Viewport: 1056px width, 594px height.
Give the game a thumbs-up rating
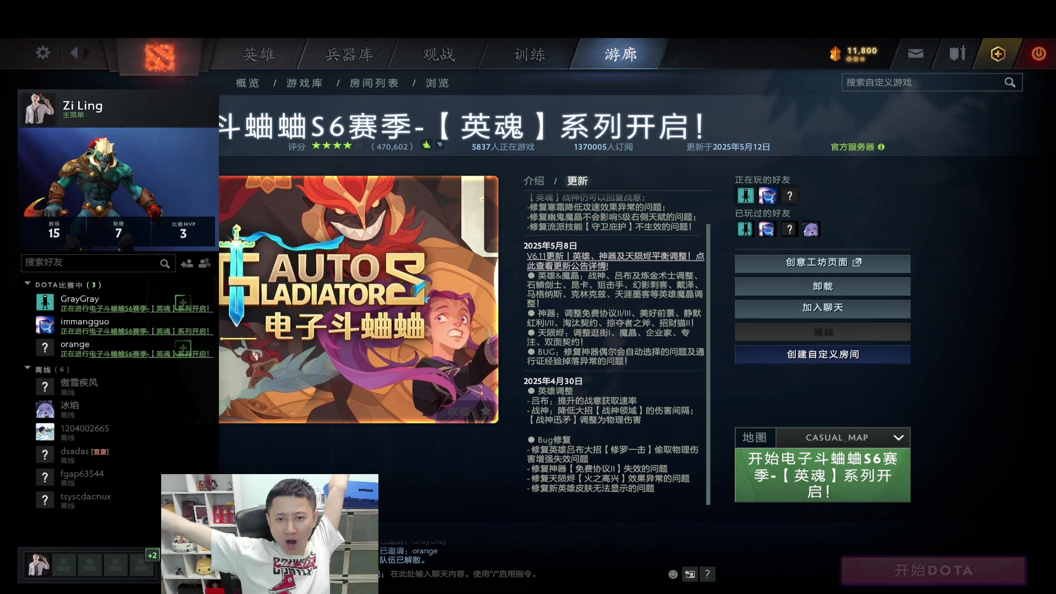coord(426,145)
